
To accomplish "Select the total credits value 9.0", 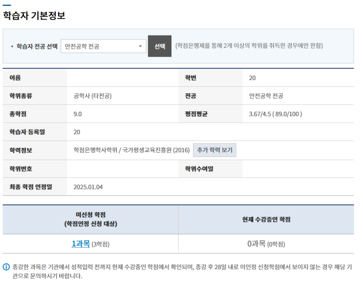I will coord(78,114).
